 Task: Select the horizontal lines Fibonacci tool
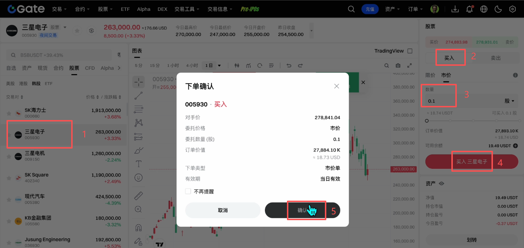coord(138,109)
